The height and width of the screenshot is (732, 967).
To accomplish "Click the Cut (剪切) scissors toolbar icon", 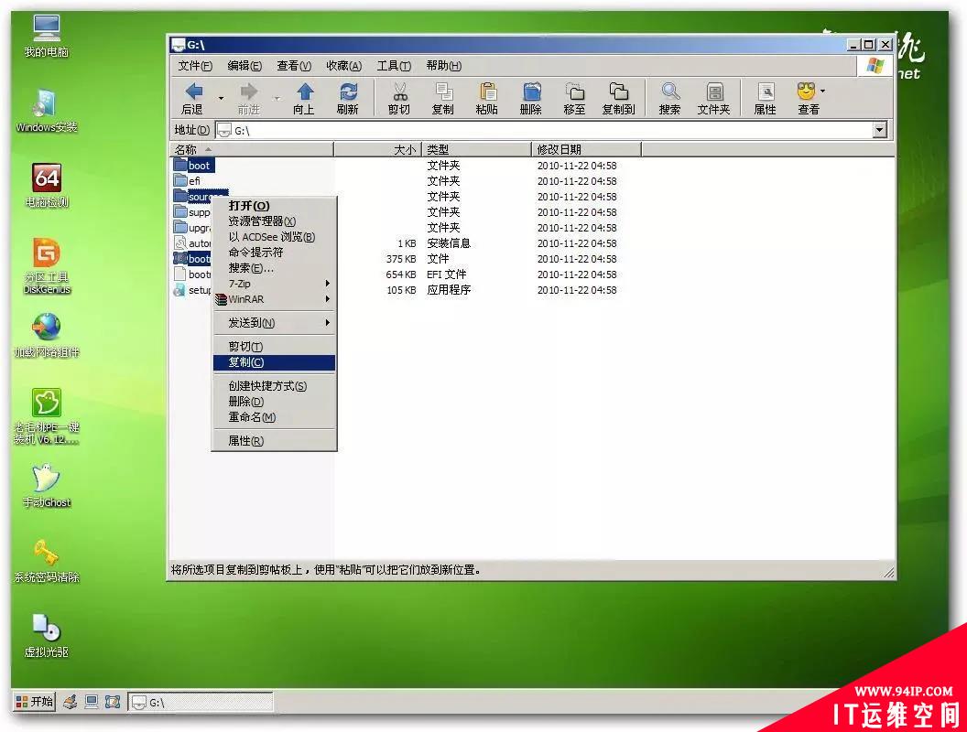I will point(399,93).
